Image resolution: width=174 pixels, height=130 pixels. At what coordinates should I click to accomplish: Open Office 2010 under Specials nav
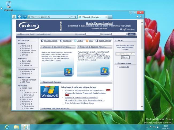click(27, 100)
